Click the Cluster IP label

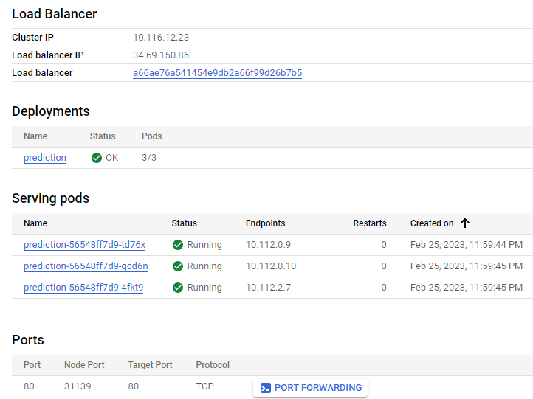click(32, 38)
